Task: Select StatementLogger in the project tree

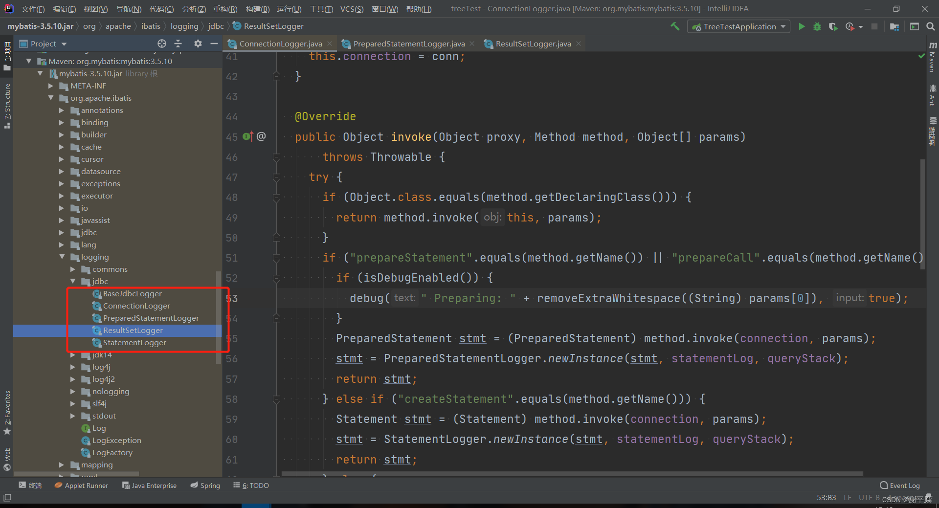Action: 134,342
